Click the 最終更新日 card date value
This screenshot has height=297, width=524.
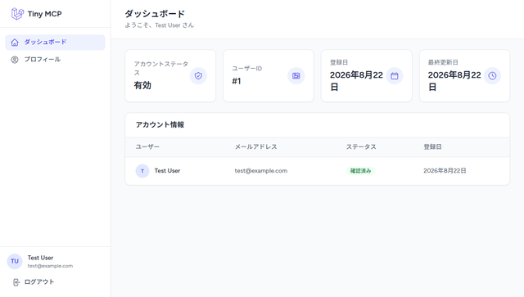pyautogui.click(x=454, y=81)
